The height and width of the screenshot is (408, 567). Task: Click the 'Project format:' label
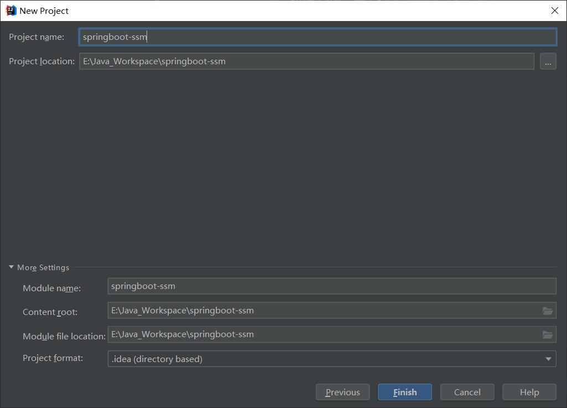[x=53, y=358]
